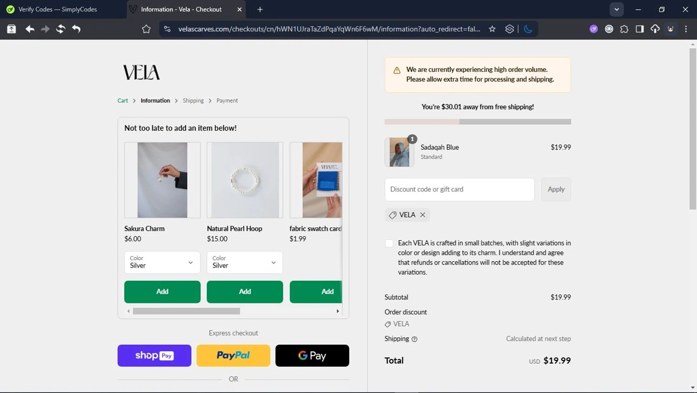Open the profile avatar icon
697x393 pixels.
[x=671, y=29]
